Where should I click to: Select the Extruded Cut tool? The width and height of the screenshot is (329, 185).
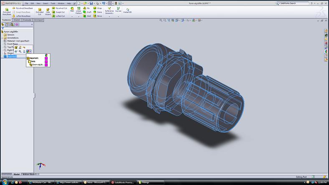click(39, 11)
